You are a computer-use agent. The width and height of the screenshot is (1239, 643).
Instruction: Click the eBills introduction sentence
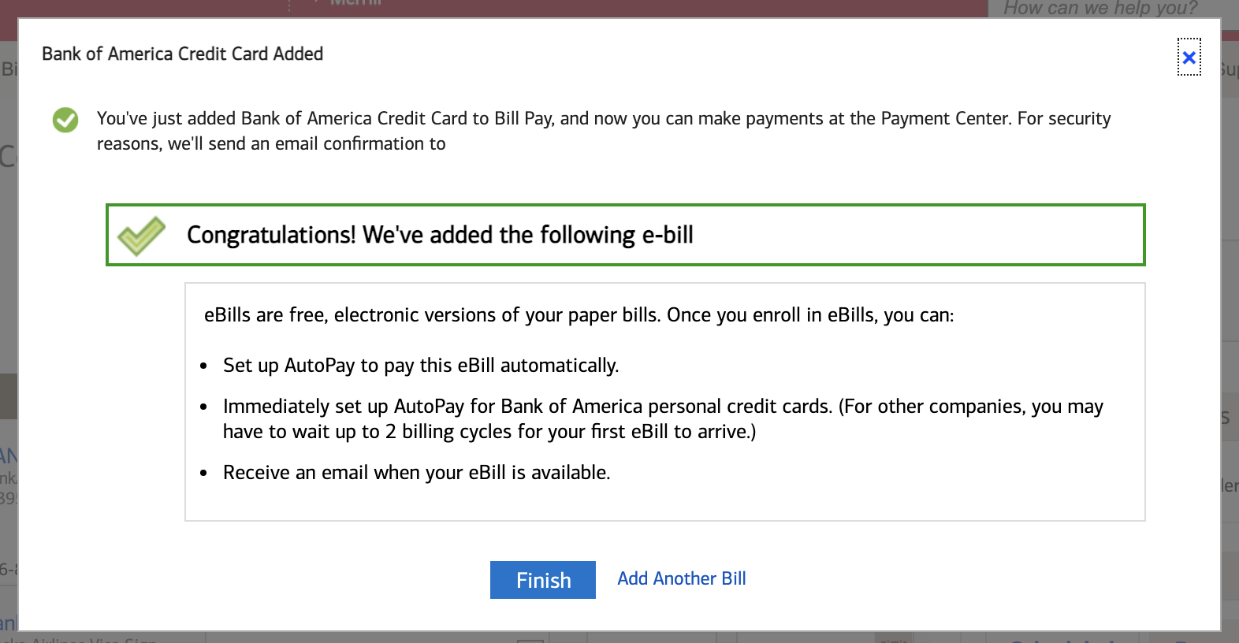(x=579, y=315)
